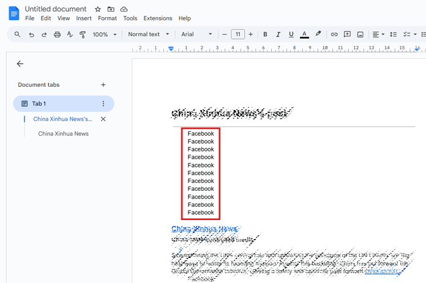Image resolution: width=426 pixels, height=283 pixels.
Task: Undo the last action
Action: click(x=31, y=34)
